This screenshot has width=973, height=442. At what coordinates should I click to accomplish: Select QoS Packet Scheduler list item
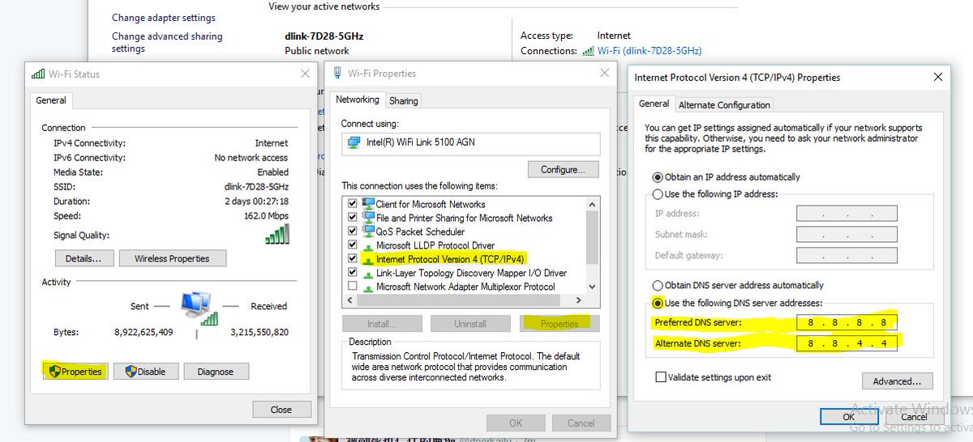point(419,232)
